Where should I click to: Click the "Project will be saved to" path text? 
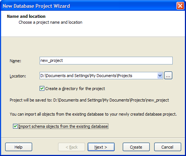[89, 100]
